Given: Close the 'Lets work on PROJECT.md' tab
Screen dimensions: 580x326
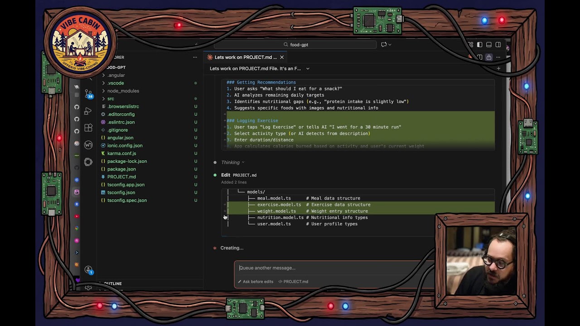Looking at the screenshot, I should (x=282, y=57).
